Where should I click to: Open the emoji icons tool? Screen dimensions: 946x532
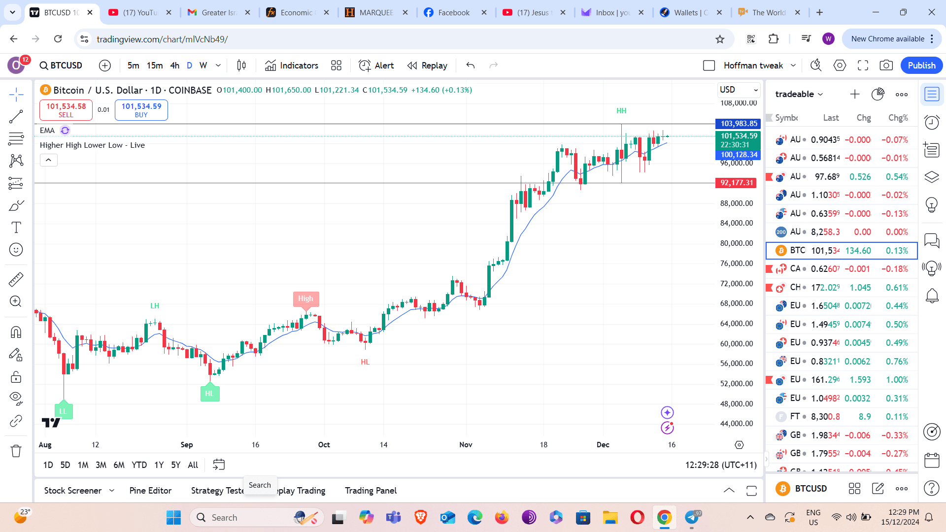[16, 250]
